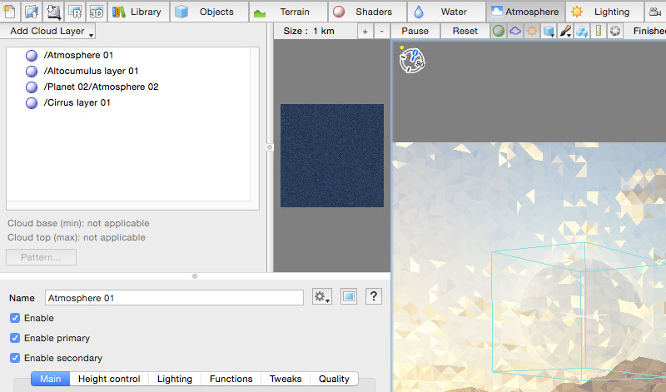
Task: Open the gear settings dropdown beside Name
Action: point(322,297)
